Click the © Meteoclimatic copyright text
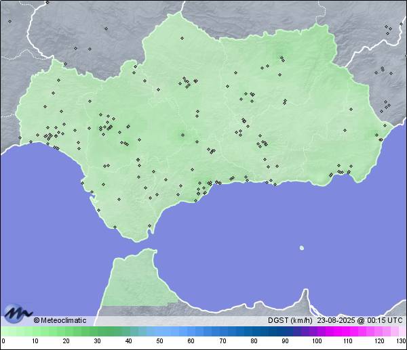Viewport: 407px width, 350px height. tap(60, 320)
